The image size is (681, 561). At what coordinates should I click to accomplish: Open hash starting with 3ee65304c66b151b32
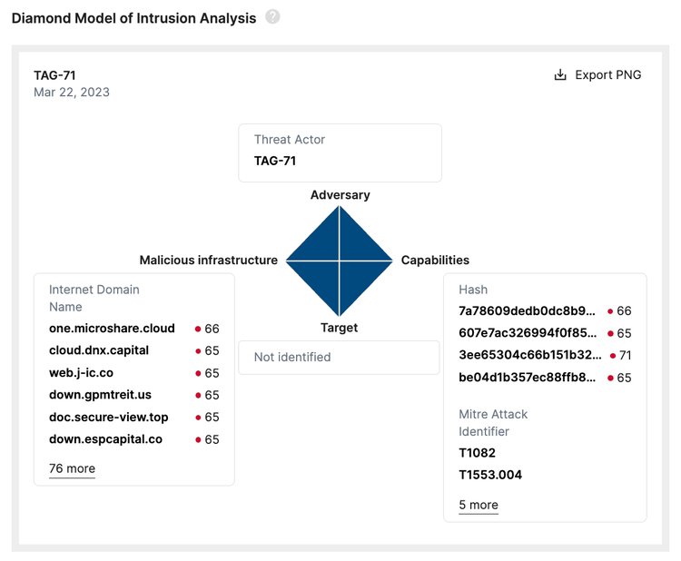pos(530,356)
